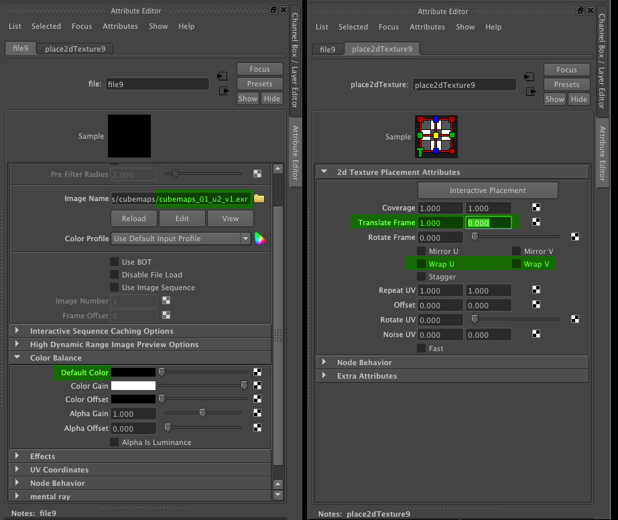Click the map button next to Color Offset
The image size is (618, 520).
coord(257,399)
